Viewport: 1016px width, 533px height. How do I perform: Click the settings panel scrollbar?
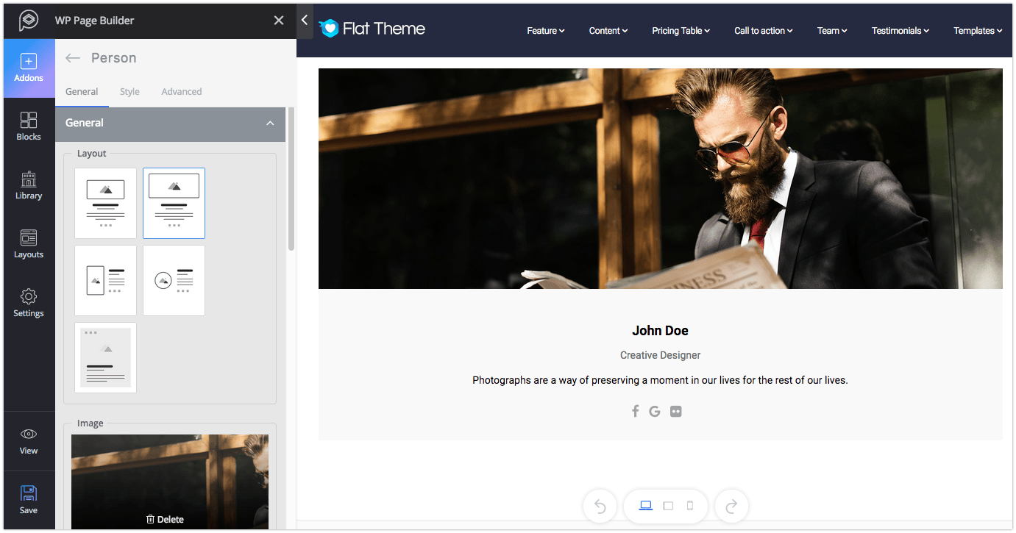click(291, 179)
